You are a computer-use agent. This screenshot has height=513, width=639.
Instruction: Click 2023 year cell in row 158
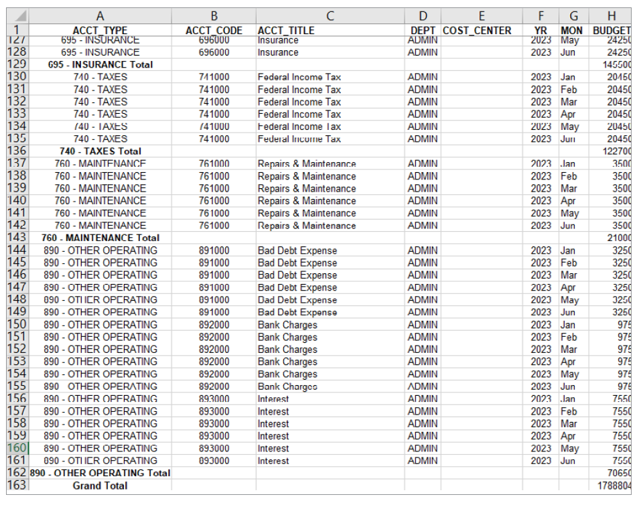point(541,423)
